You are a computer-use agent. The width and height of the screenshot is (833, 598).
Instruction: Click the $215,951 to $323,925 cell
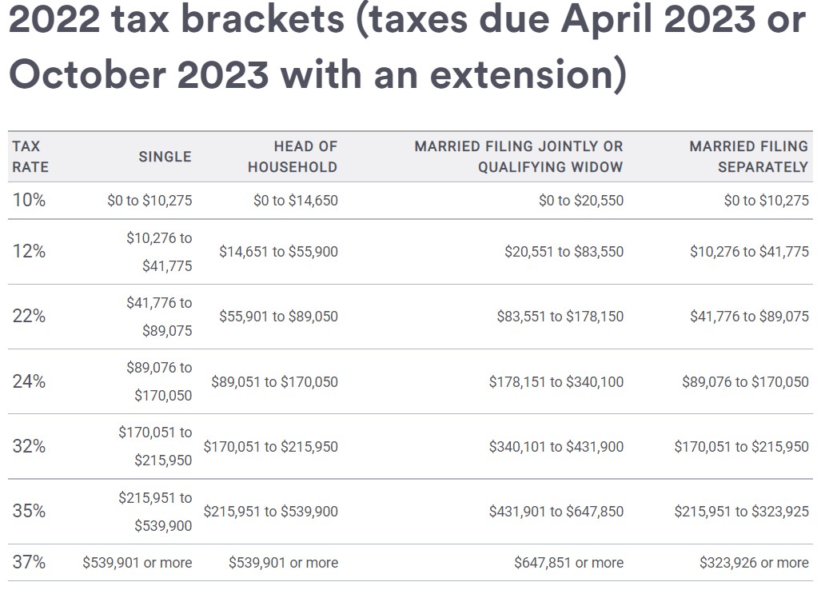[x=741, y=512]
